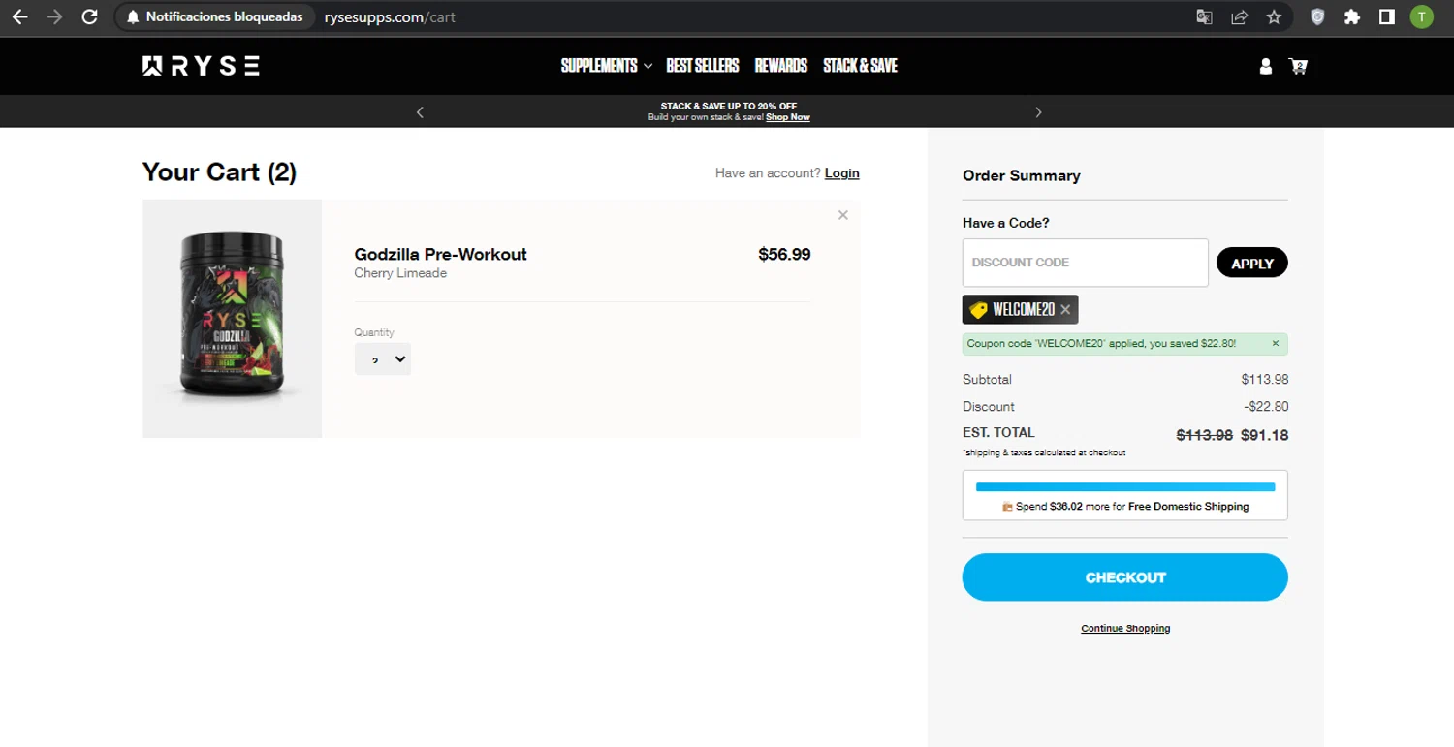Image resolution: width=1454 pixels, height=747 pixels.
Task: Dismiss the coupon applied message
Action: coord(1275,343)
